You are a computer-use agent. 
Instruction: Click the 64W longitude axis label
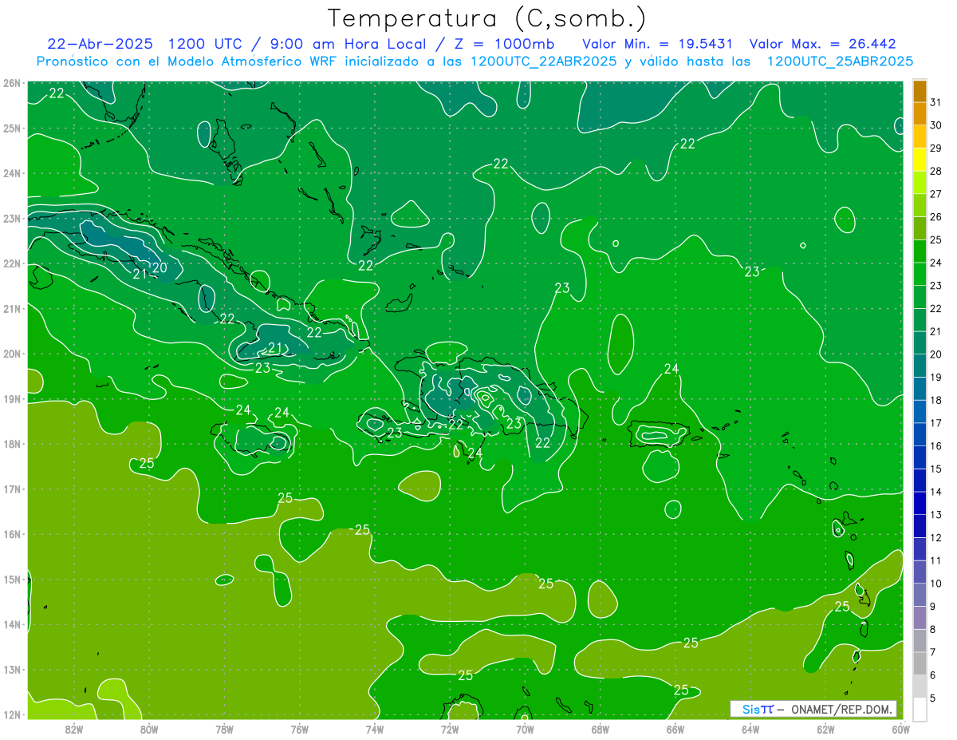click(x=750, y=729)
